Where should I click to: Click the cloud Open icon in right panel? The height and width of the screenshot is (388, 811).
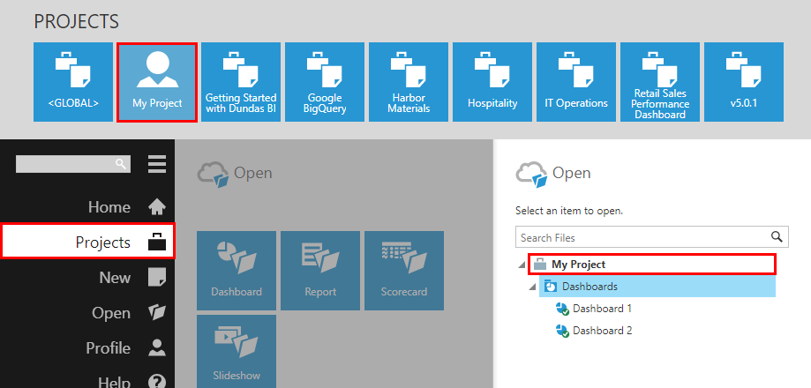click(x=531, y=174)
